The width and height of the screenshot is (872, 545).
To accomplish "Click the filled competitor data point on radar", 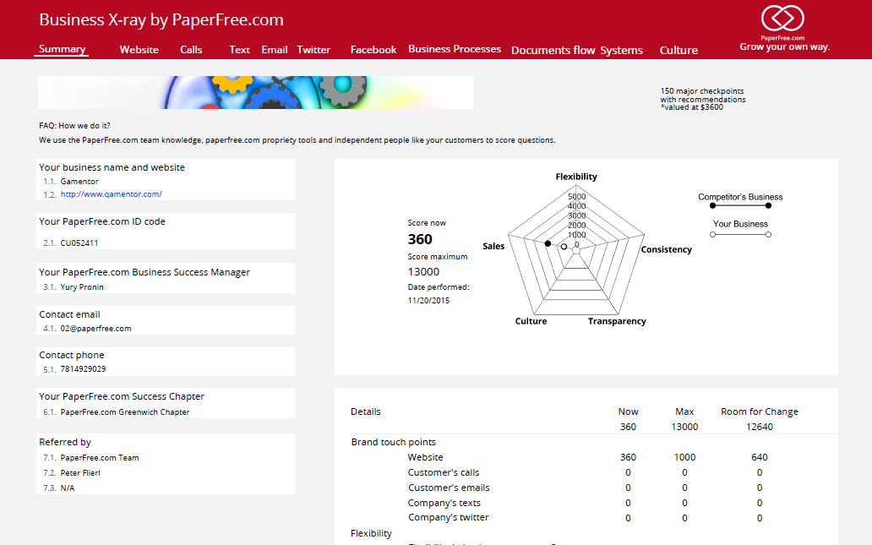I will click(548, 243).
